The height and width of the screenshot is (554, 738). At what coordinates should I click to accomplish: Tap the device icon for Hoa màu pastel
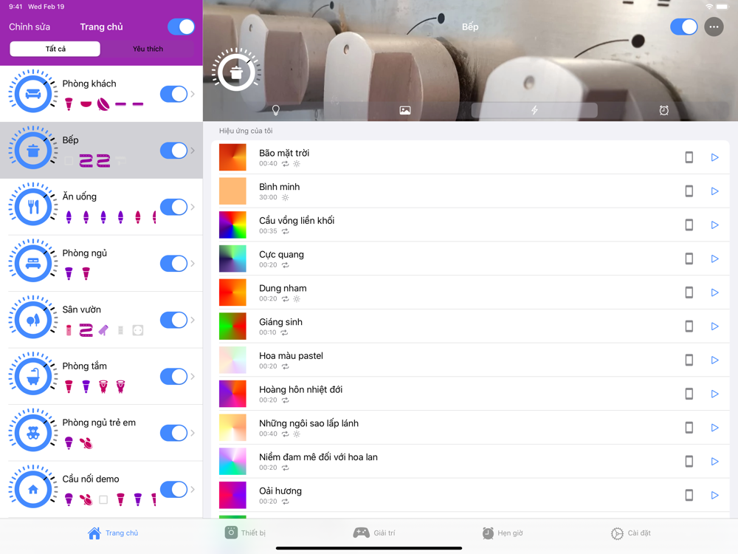689,360
